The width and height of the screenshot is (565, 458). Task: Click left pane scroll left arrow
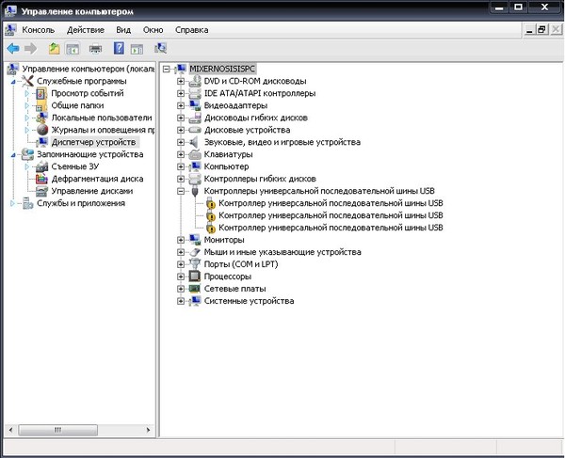[x=10, y=430]
